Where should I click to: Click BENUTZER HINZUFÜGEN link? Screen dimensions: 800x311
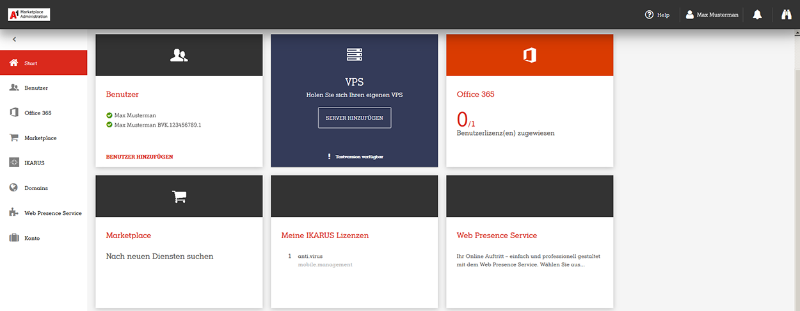pos(140,156)
